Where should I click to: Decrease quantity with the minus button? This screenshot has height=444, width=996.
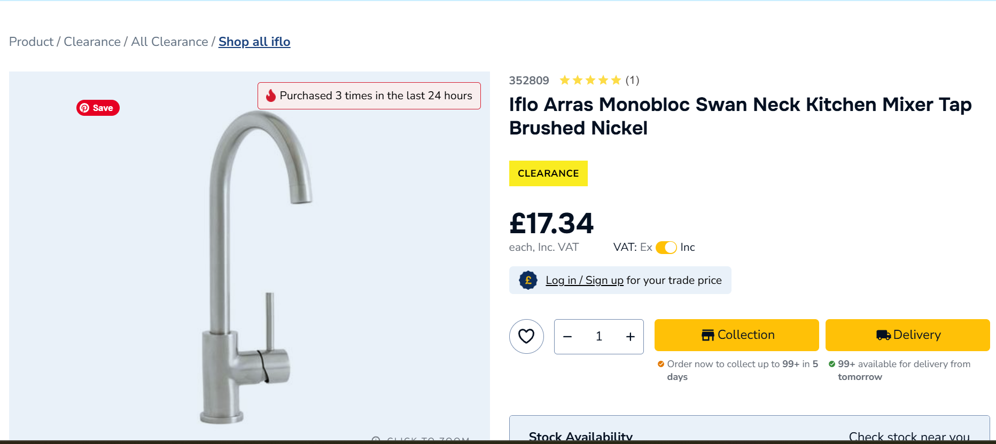click(x=567, y=337)
